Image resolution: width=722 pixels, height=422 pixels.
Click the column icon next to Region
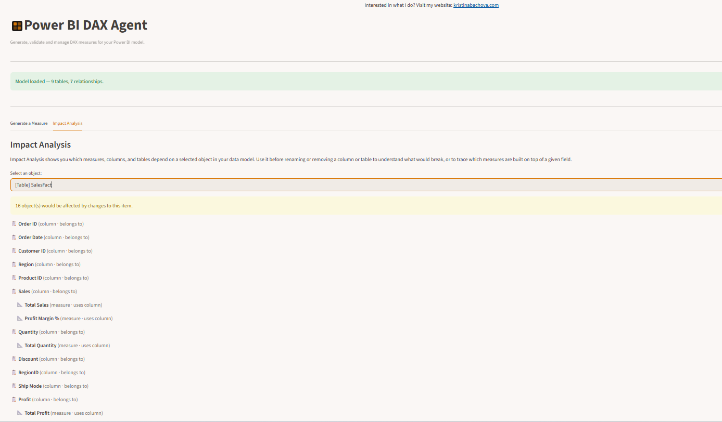tap(14, 265)
